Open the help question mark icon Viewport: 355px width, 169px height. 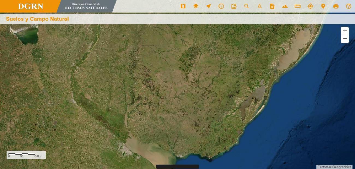pos(349,6)
